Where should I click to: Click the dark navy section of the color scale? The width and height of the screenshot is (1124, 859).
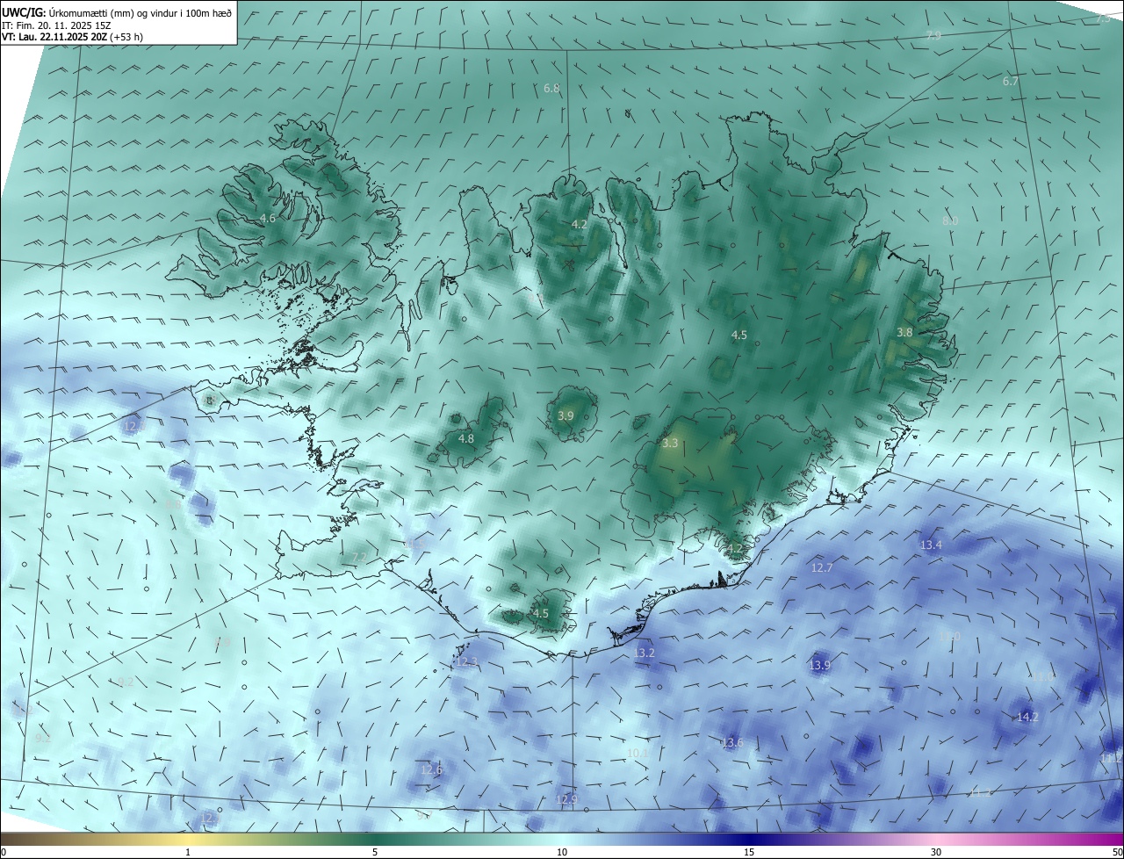coord(749,839)
